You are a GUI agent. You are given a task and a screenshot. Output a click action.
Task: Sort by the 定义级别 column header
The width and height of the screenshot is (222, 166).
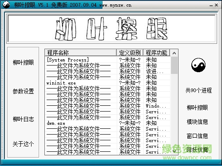point(130,53)
